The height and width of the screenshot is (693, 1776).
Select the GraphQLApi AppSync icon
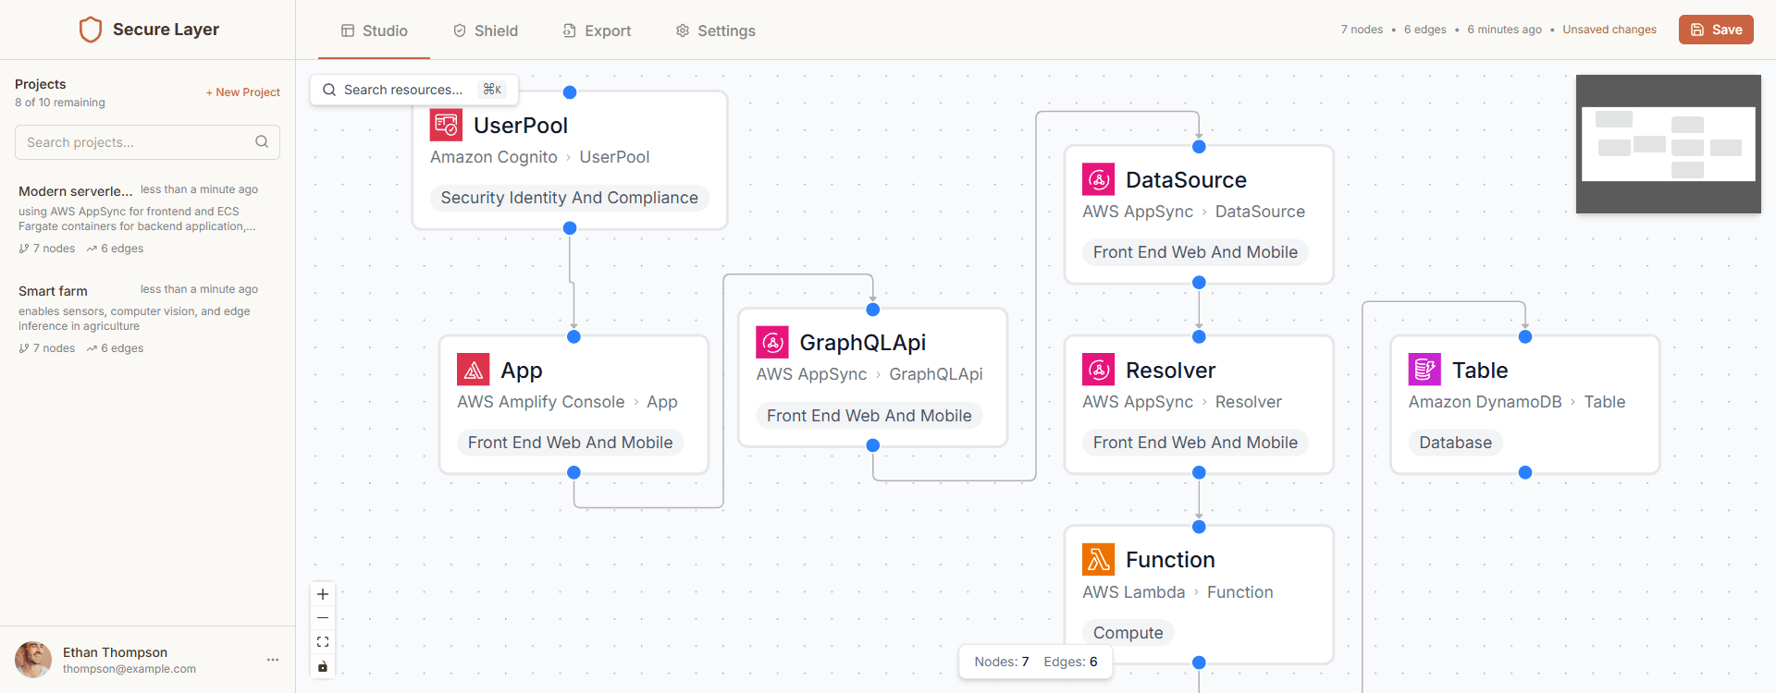(772, 342)
